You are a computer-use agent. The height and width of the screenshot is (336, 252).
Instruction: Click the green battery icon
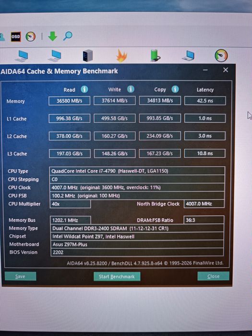click(x=155, y=56)
